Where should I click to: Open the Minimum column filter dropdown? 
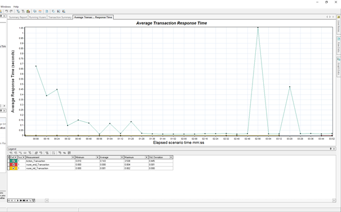click(98, 157)
